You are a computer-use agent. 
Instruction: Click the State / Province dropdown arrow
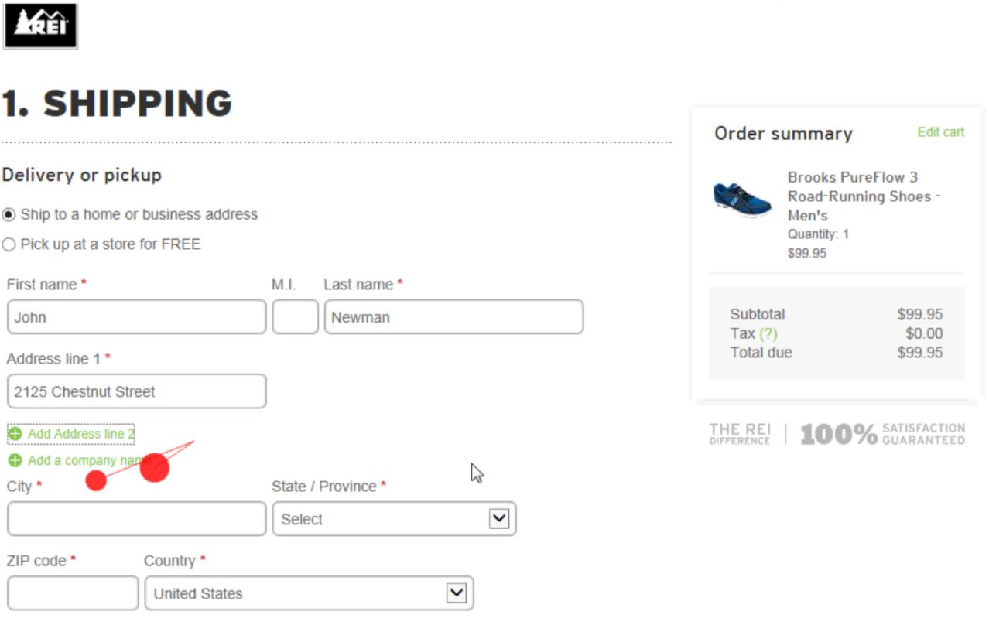coord(499,519)
